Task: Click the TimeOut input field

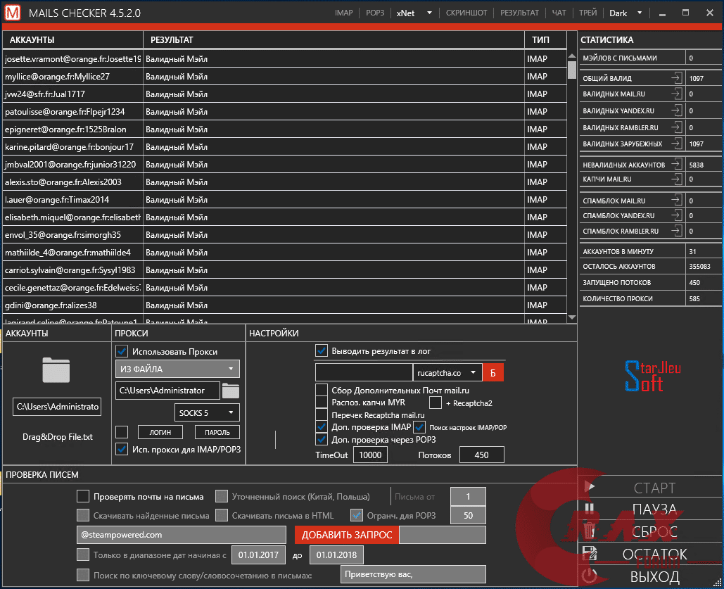Action: (x=369, y=455)
